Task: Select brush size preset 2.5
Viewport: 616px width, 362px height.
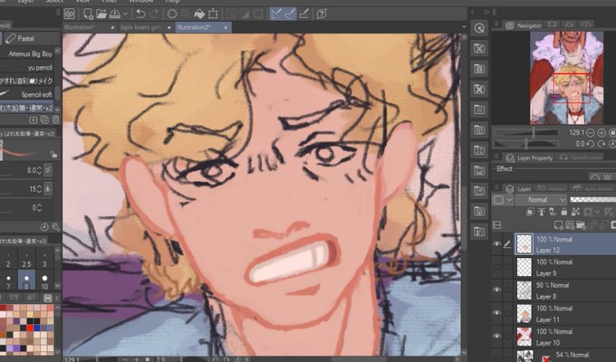Action: 26,260
